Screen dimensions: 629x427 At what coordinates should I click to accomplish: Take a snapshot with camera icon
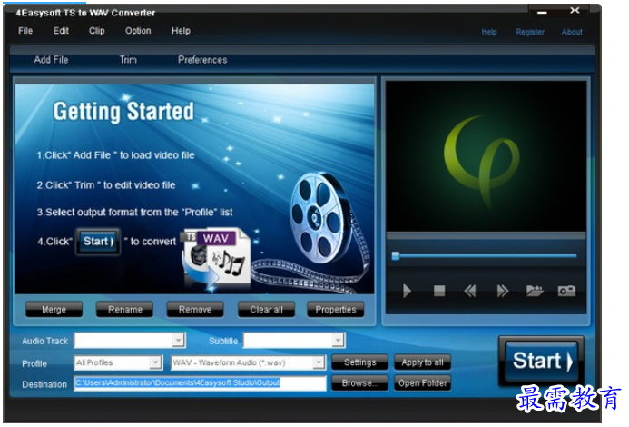tap(566, 291)
